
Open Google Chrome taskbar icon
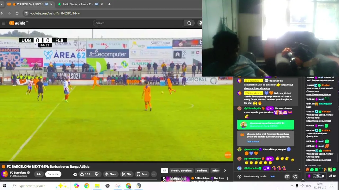coord(87,186)
